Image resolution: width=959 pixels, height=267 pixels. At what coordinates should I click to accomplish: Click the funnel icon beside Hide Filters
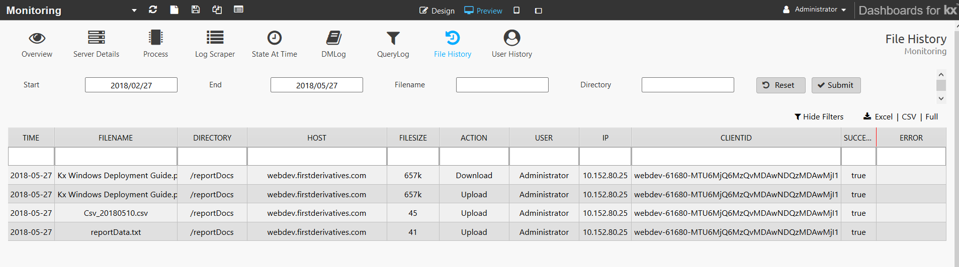[798, 117]
